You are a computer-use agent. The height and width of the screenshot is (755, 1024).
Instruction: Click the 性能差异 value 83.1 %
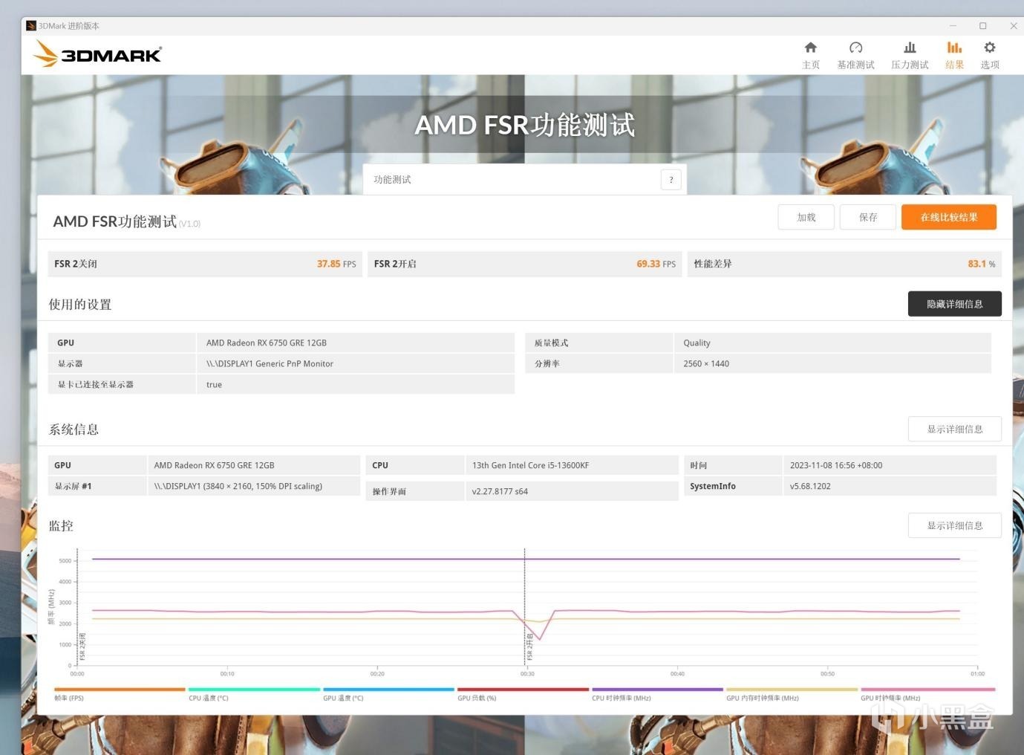982,264
